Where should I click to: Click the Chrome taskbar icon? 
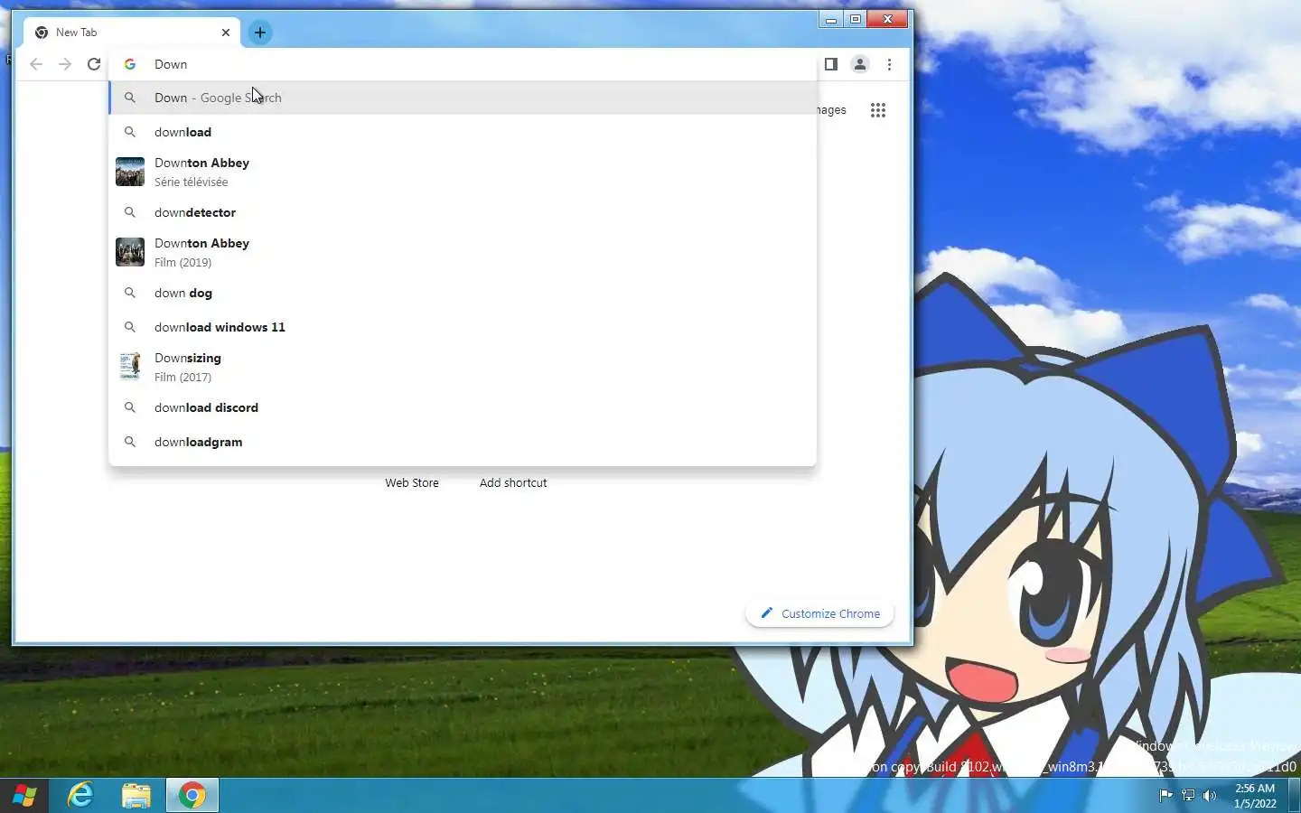point(192,796)
